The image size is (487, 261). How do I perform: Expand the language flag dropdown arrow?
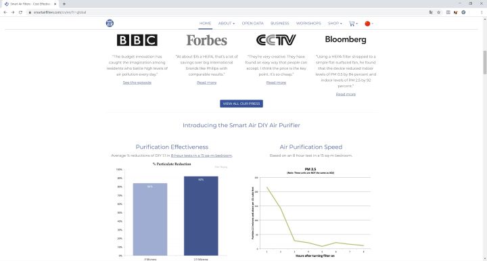[x=372, y=24]
